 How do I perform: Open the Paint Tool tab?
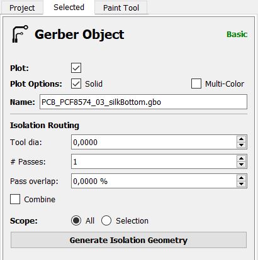(121, 8)
